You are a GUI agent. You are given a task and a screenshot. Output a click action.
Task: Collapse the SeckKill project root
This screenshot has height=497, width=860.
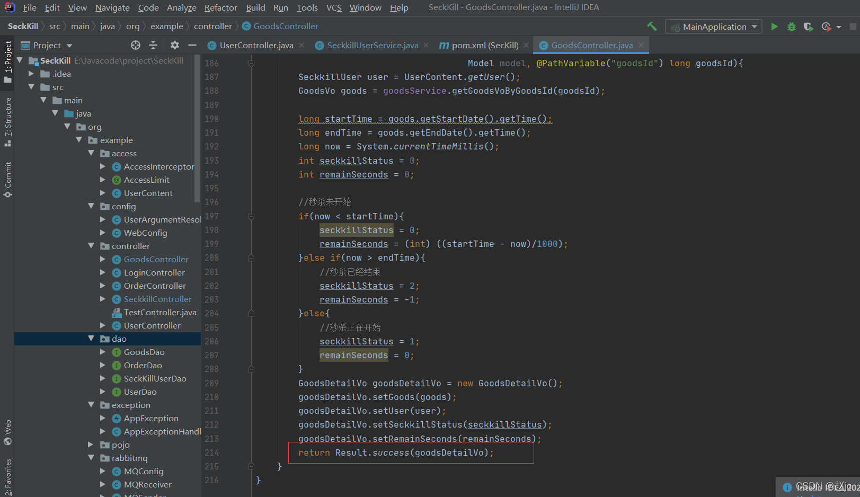[x=20, y=60]
